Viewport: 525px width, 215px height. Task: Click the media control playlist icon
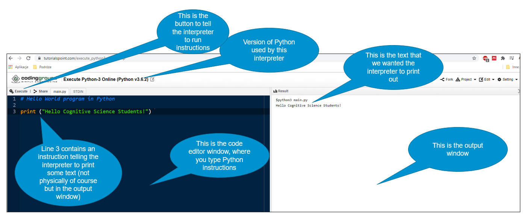[512, 58]
